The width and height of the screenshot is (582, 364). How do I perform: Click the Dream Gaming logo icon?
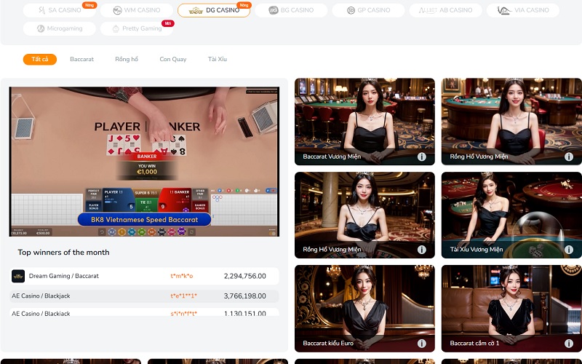pos(18,276)
